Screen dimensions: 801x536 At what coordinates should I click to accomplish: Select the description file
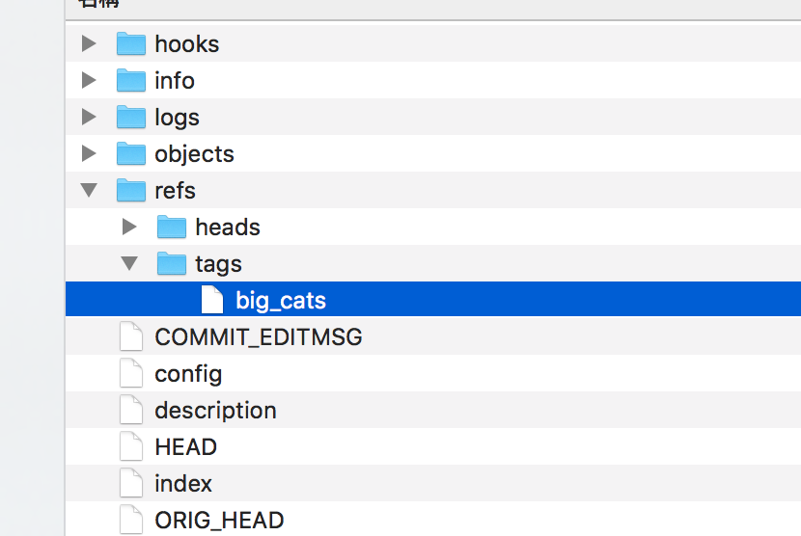click(215, 411)
